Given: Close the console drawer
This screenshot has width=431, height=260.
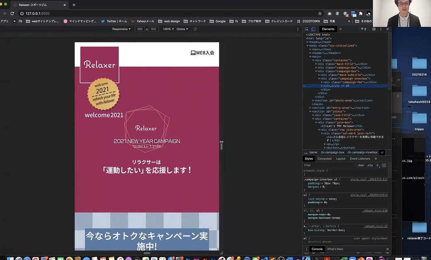Looking at the screenshot, I should click(x=387, y=249).
